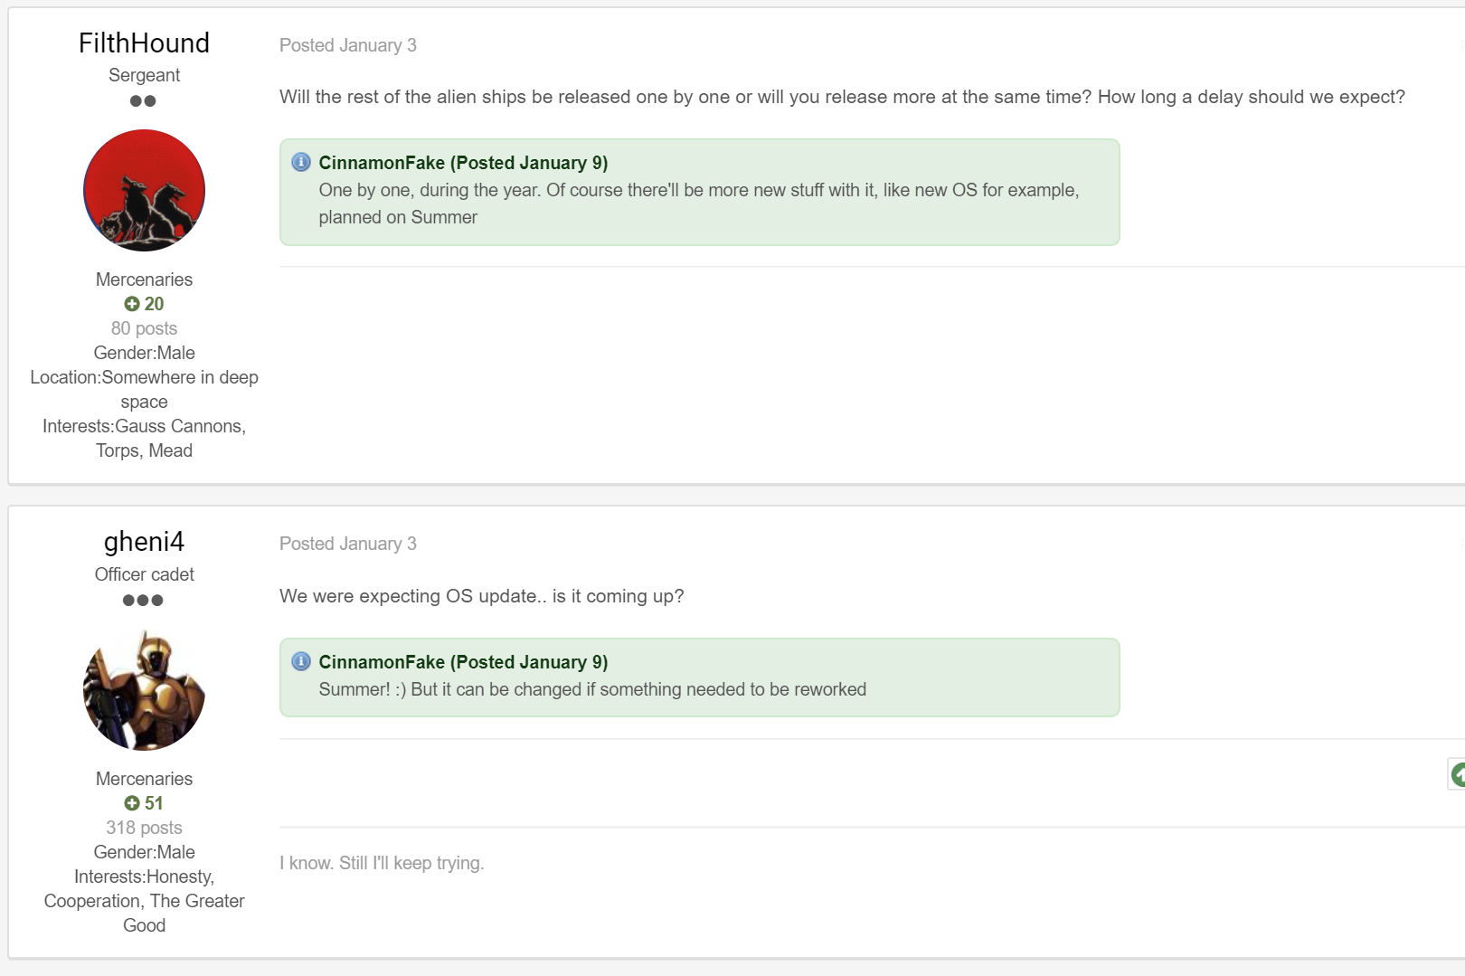Click the Mercenaries group label under gheni4
The image size is (1465, 976).
pyautogui.click(x=144, y=779)
